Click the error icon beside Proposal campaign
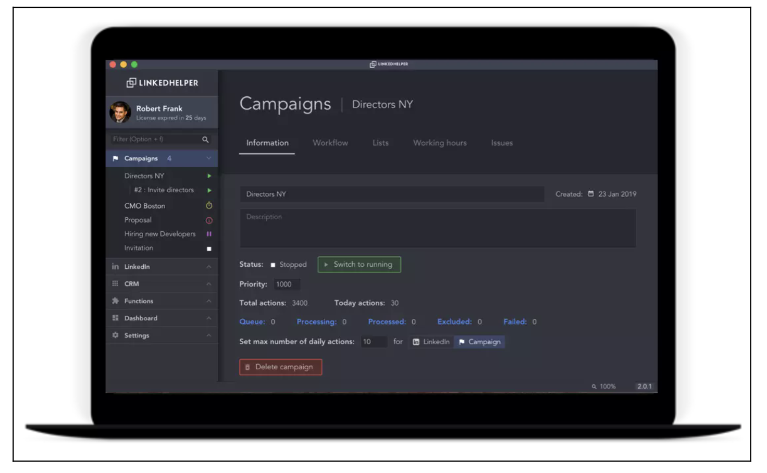 208,220
